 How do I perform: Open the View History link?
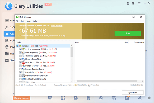(x=57, y=26)
